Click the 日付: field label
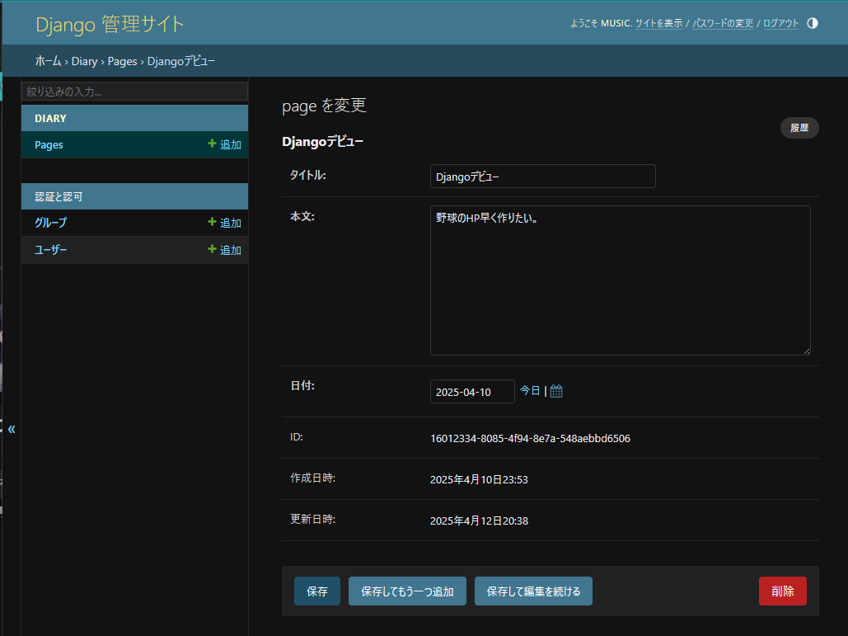 point(302,385)
